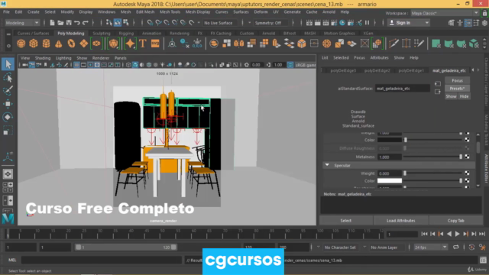Click the input connection icon beside material name
Viewport: 489px width, 275px height.
click(438, 84)
